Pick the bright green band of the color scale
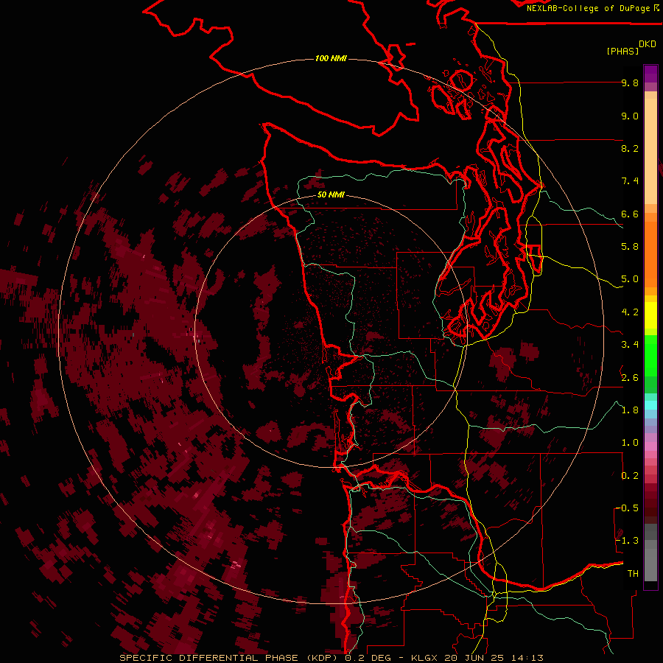Image resolution: width=663 pixels, height=663 pixels. point(650,355)
